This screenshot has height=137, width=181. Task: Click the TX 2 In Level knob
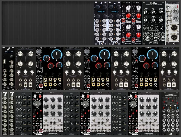[x=175, y=12]
